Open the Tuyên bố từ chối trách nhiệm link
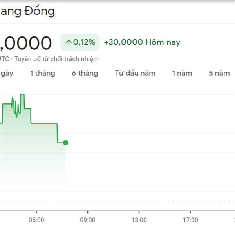Image resolution: width=235 pixels, height=235 pixels. [x=56, y=59]
